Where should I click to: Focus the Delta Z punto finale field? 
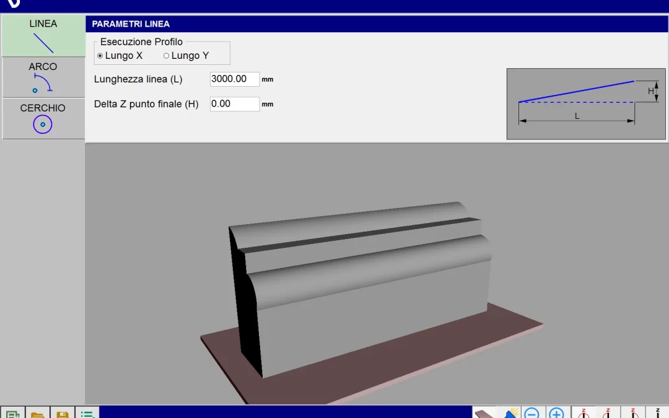pos(234,104)
